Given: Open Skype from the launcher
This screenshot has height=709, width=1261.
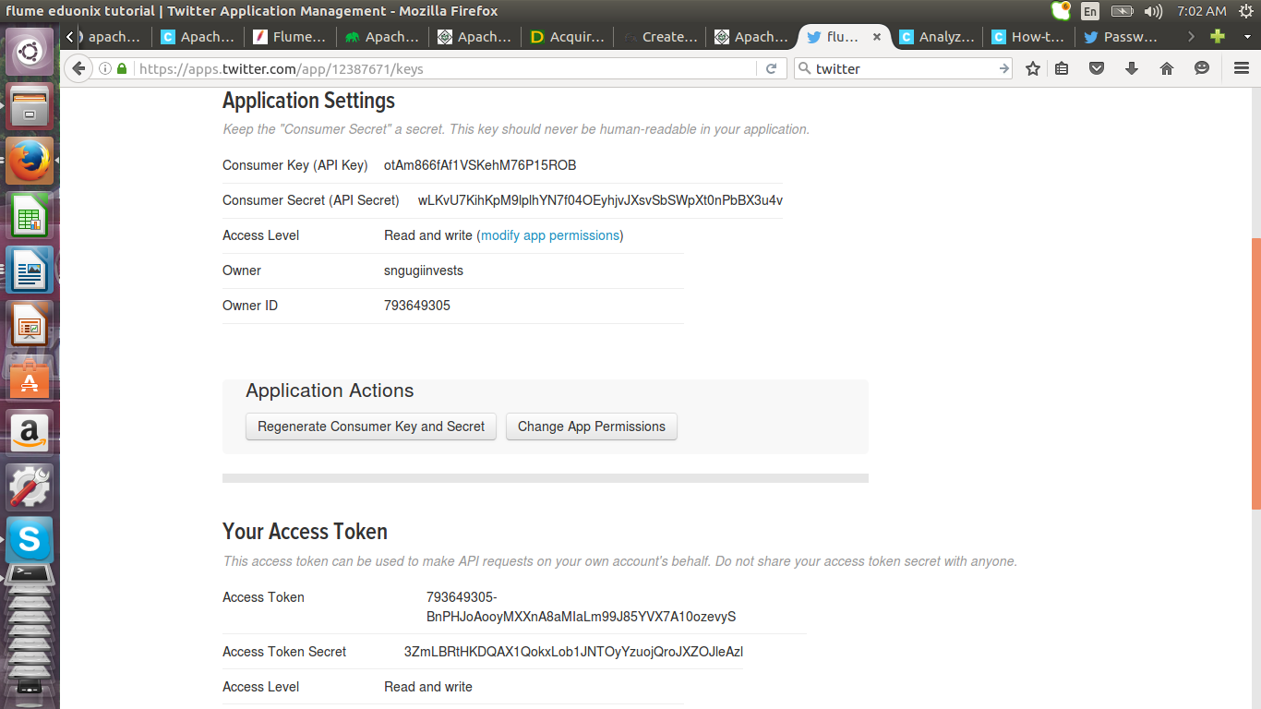Looking at the screenshot, I should [x=30, y=540].
